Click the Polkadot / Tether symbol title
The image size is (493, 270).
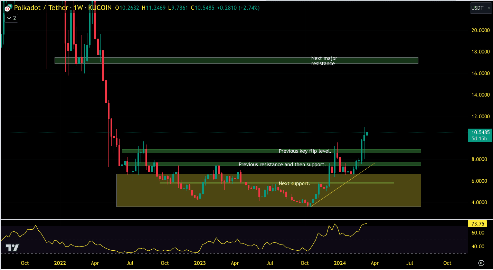pos(41,8)
